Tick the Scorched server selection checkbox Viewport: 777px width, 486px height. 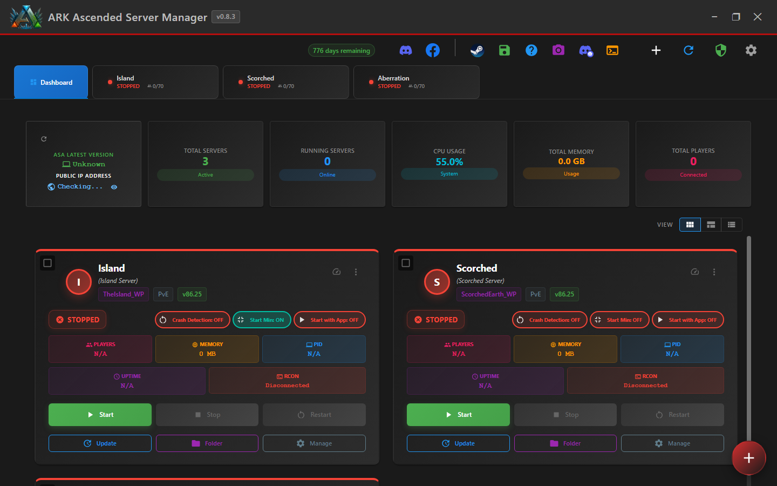406,263
